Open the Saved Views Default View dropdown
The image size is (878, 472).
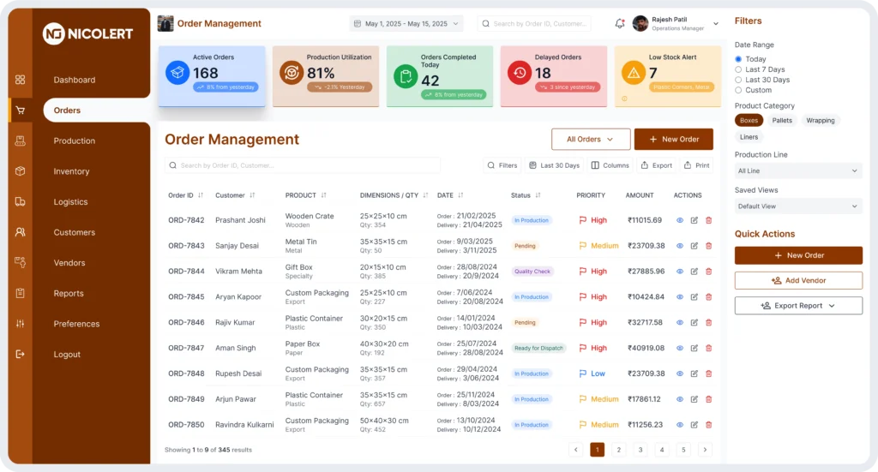797,206
